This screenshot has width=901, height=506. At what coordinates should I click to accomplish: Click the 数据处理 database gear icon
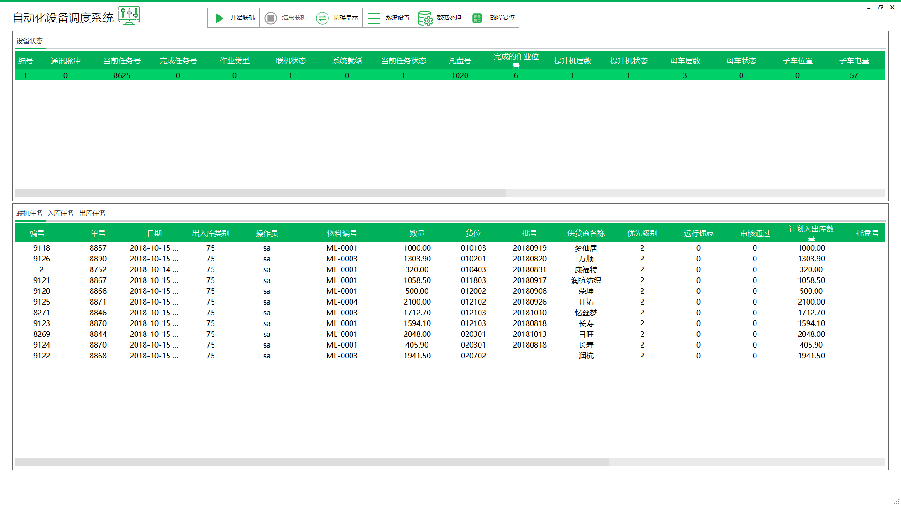[425, 18]
